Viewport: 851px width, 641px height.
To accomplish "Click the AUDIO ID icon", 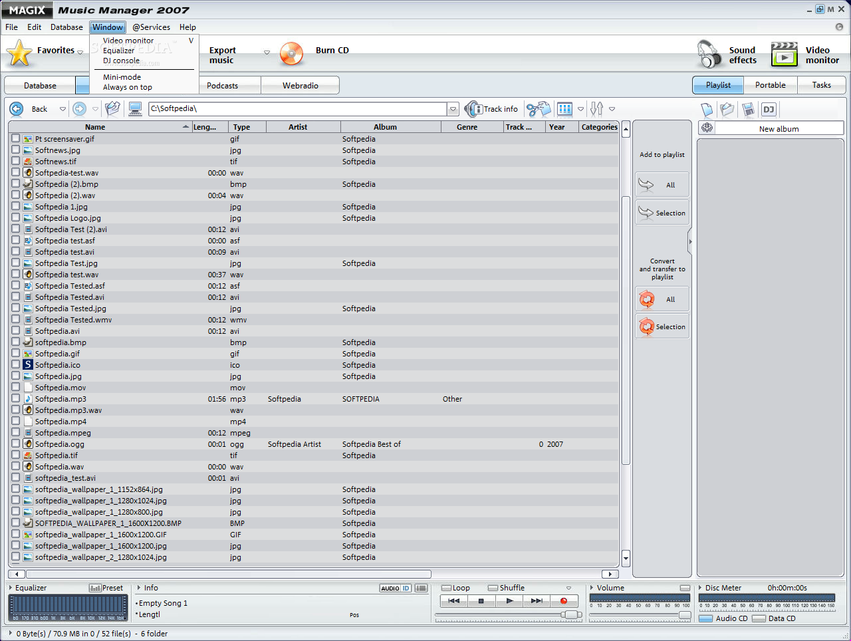I will tap(396, 588).
